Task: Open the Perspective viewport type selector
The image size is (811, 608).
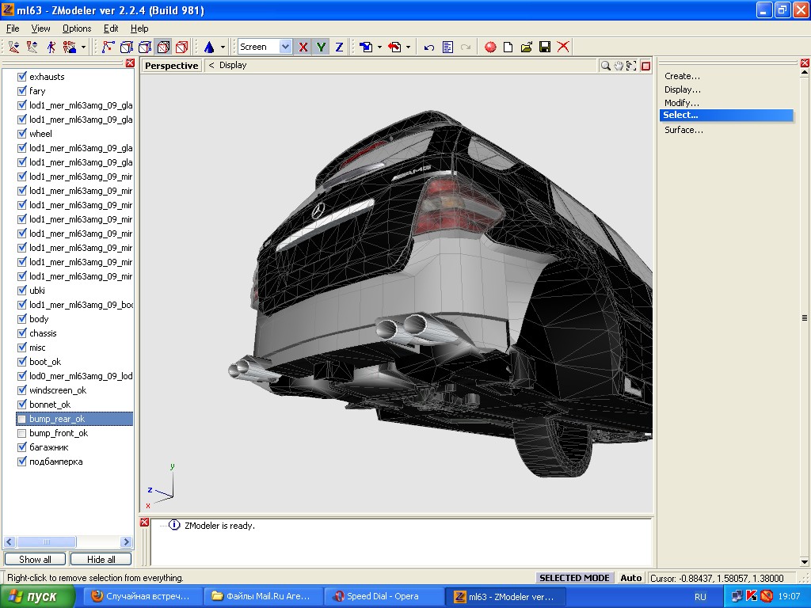Action: click(x=172, y=66)
